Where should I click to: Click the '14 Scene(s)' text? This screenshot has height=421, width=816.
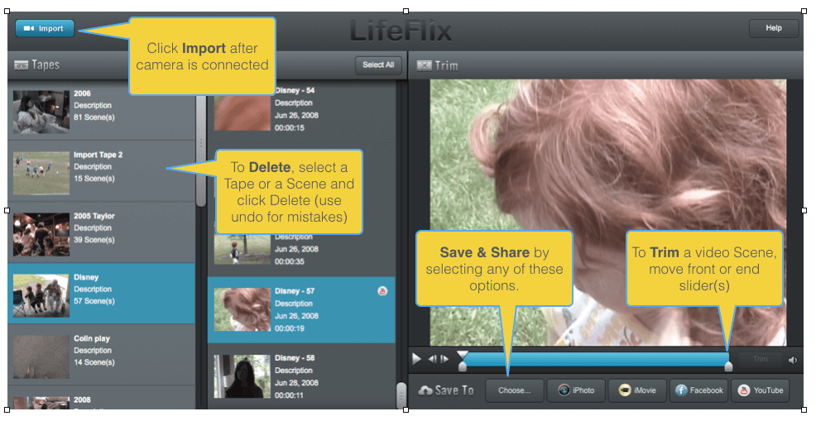click(94, 362)
